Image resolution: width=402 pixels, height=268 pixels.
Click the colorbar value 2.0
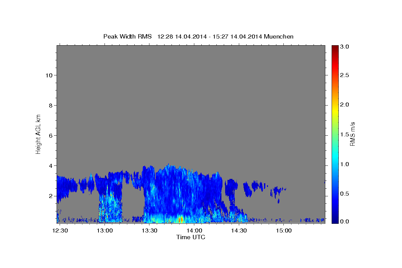tap(345, 105)
